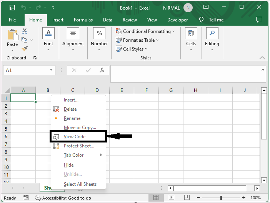The image size is (270, 203).
Task: Choose Delete in the sheet menu
Action: 78,109
